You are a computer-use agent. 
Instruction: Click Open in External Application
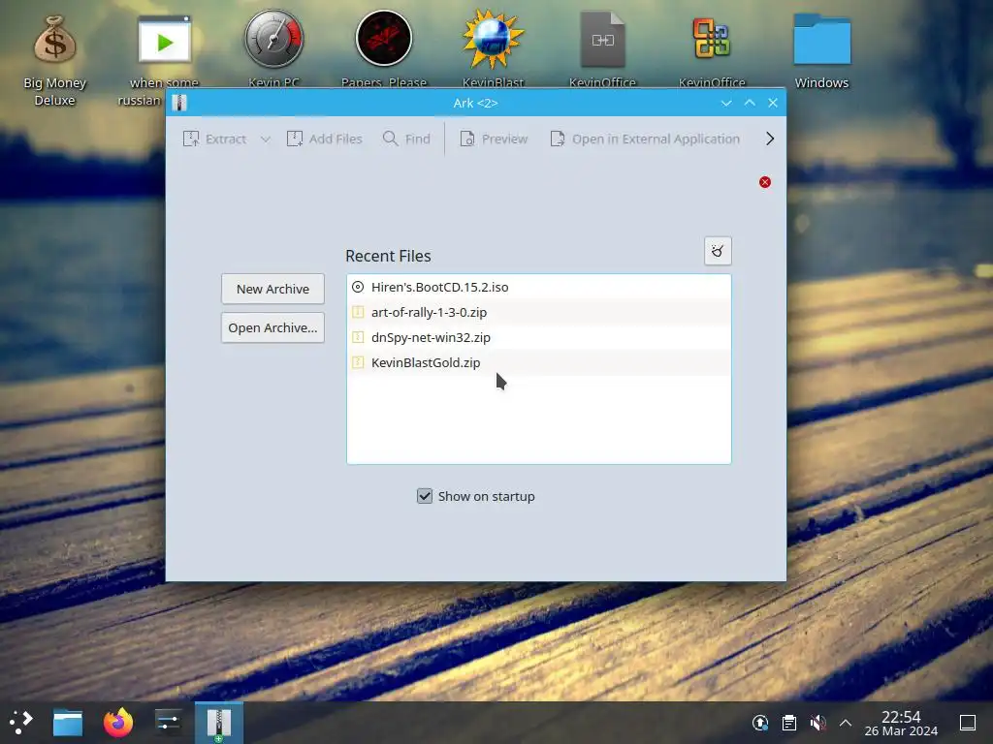click(x=645, y=139)
